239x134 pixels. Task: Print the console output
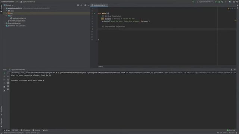pyautogui.click(x=8, y=86)
